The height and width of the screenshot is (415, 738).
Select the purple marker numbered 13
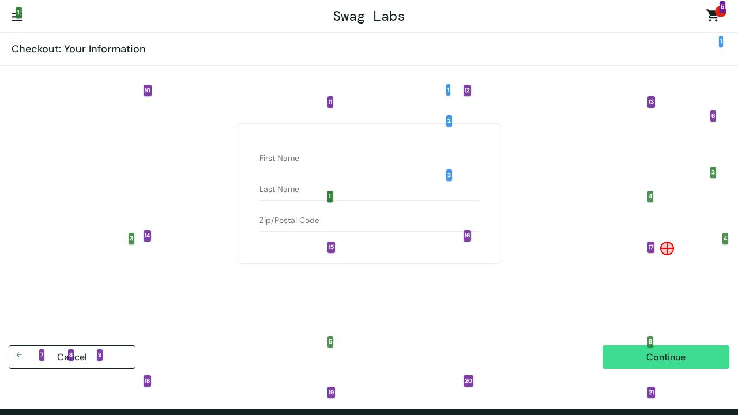point(651,102)
